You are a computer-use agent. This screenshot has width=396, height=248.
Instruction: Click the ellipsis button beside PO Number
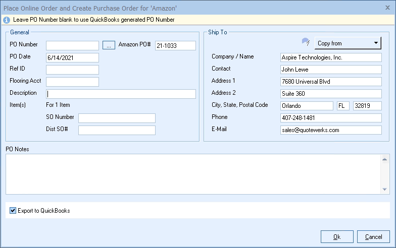[109, 45]
